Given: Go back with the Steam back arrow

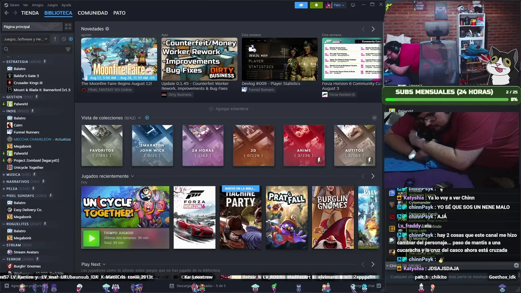Looking at the screenshot, I should pos(7,13).
